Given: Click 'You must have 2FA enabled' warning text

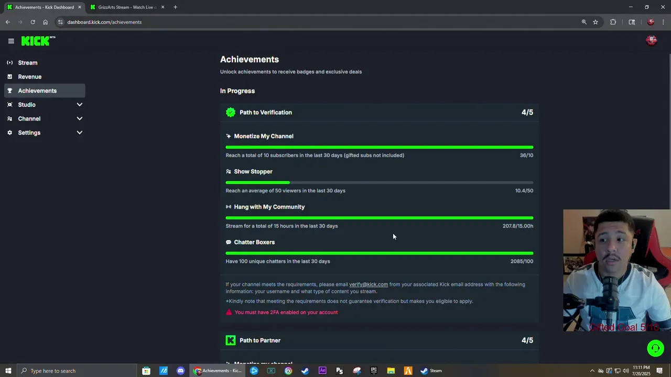Looking at the screenshot, I should (286, 312).
